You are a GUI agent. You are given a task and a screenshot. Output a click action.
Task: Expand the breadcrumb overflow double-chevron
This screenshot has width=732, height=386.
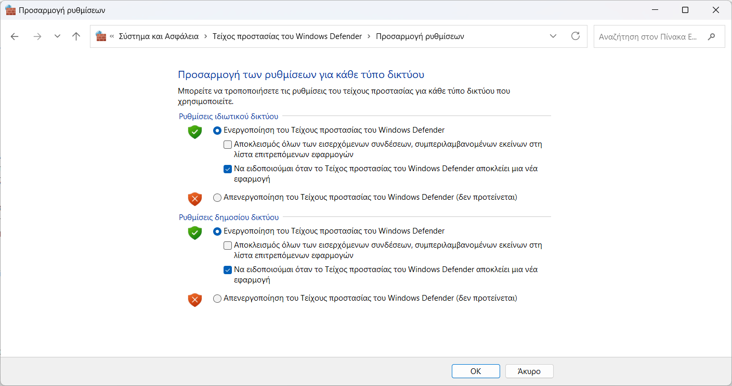[x=112, y=36]
